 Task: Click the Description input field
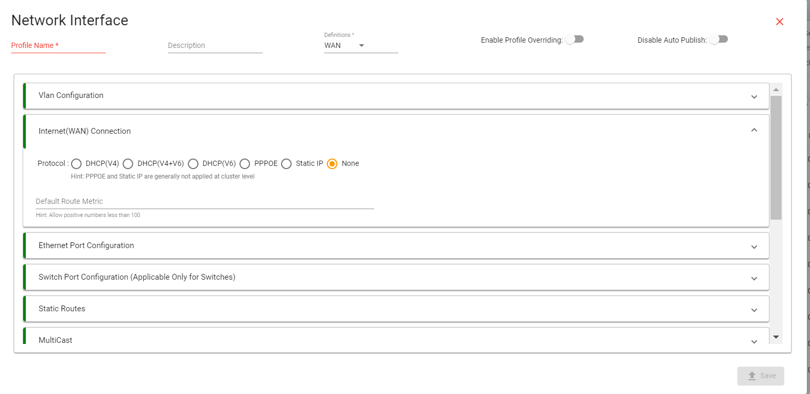(x=215, y=45)
